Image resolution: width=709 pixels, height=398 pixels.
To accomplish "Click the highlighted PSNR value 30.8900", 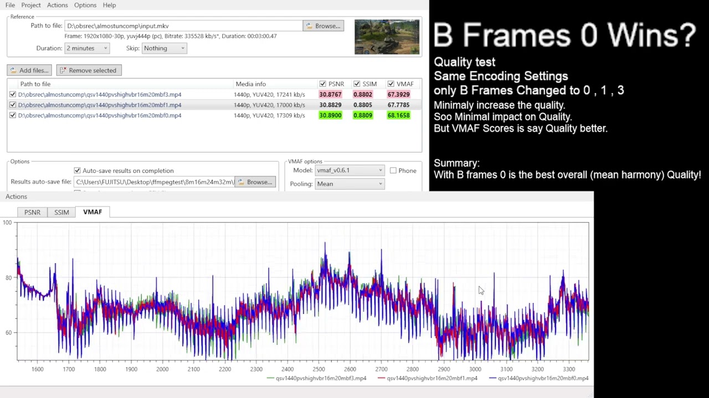I will pos(330,116).
